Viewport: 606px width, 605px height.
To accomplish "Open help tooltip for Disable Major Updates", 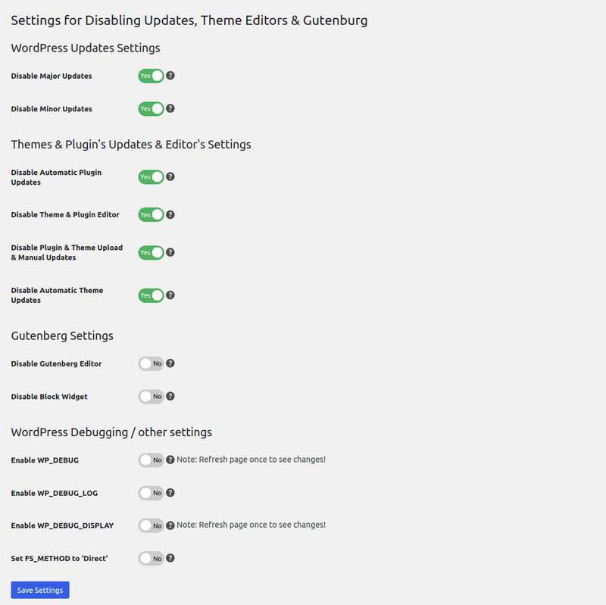I will 170,76.
